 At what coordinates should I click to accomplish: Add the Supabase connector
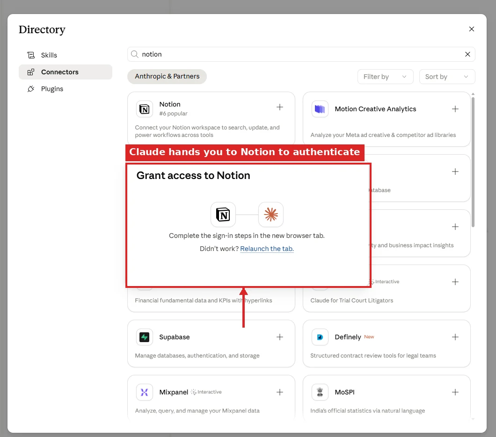[280, 337]
